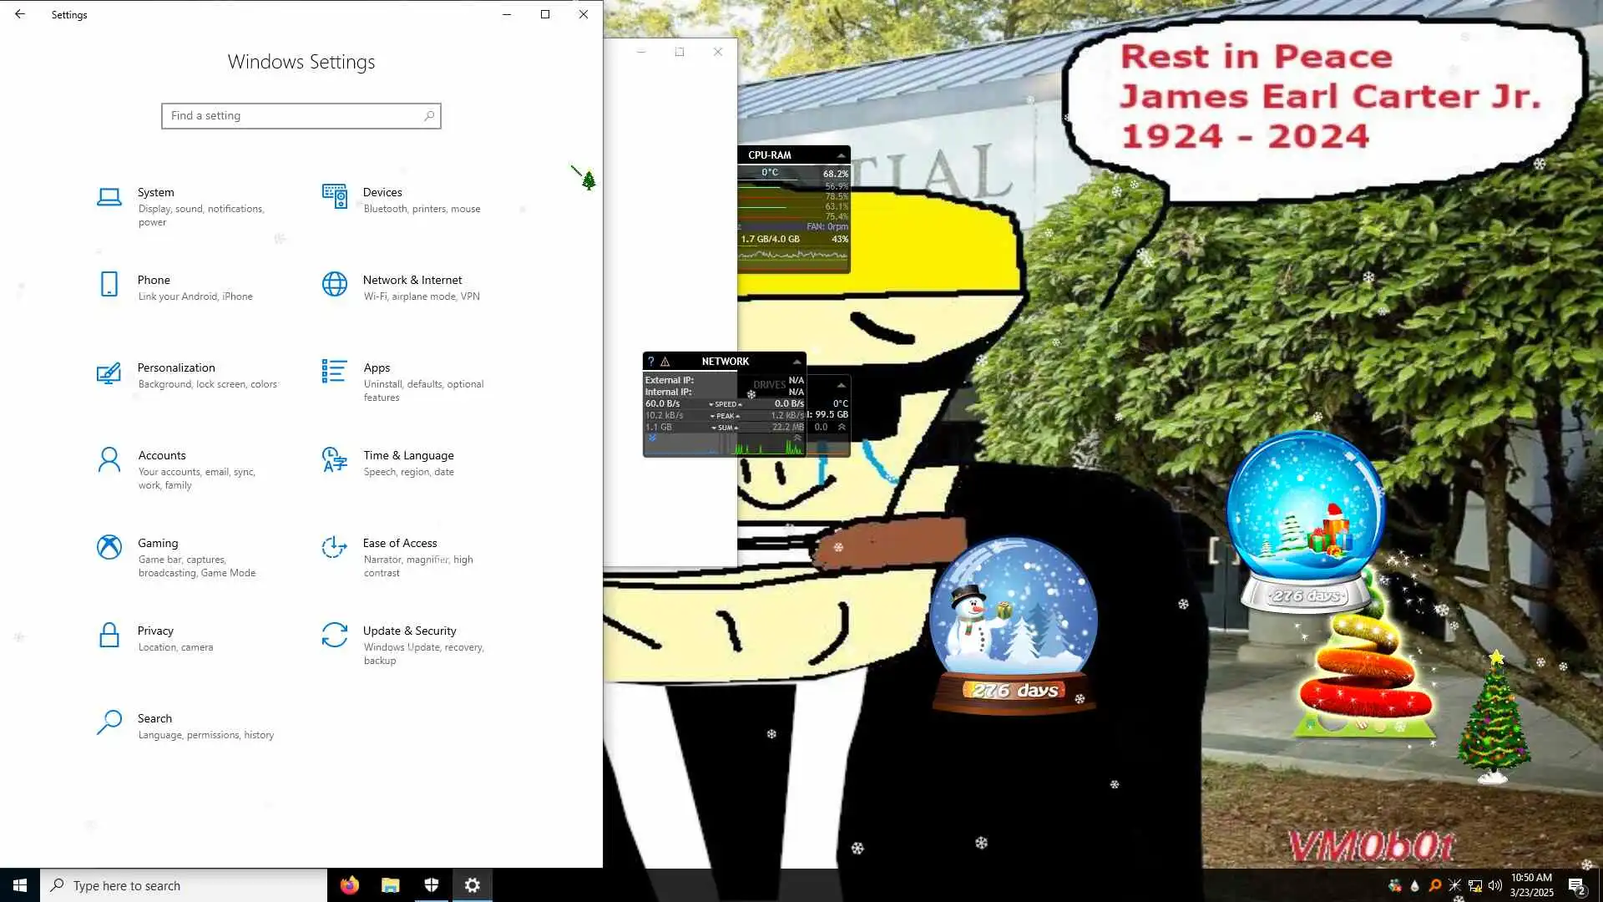Click the NETWORK gadget help question mark
This screenshot has height=902, width=1603.
point(651,362)
